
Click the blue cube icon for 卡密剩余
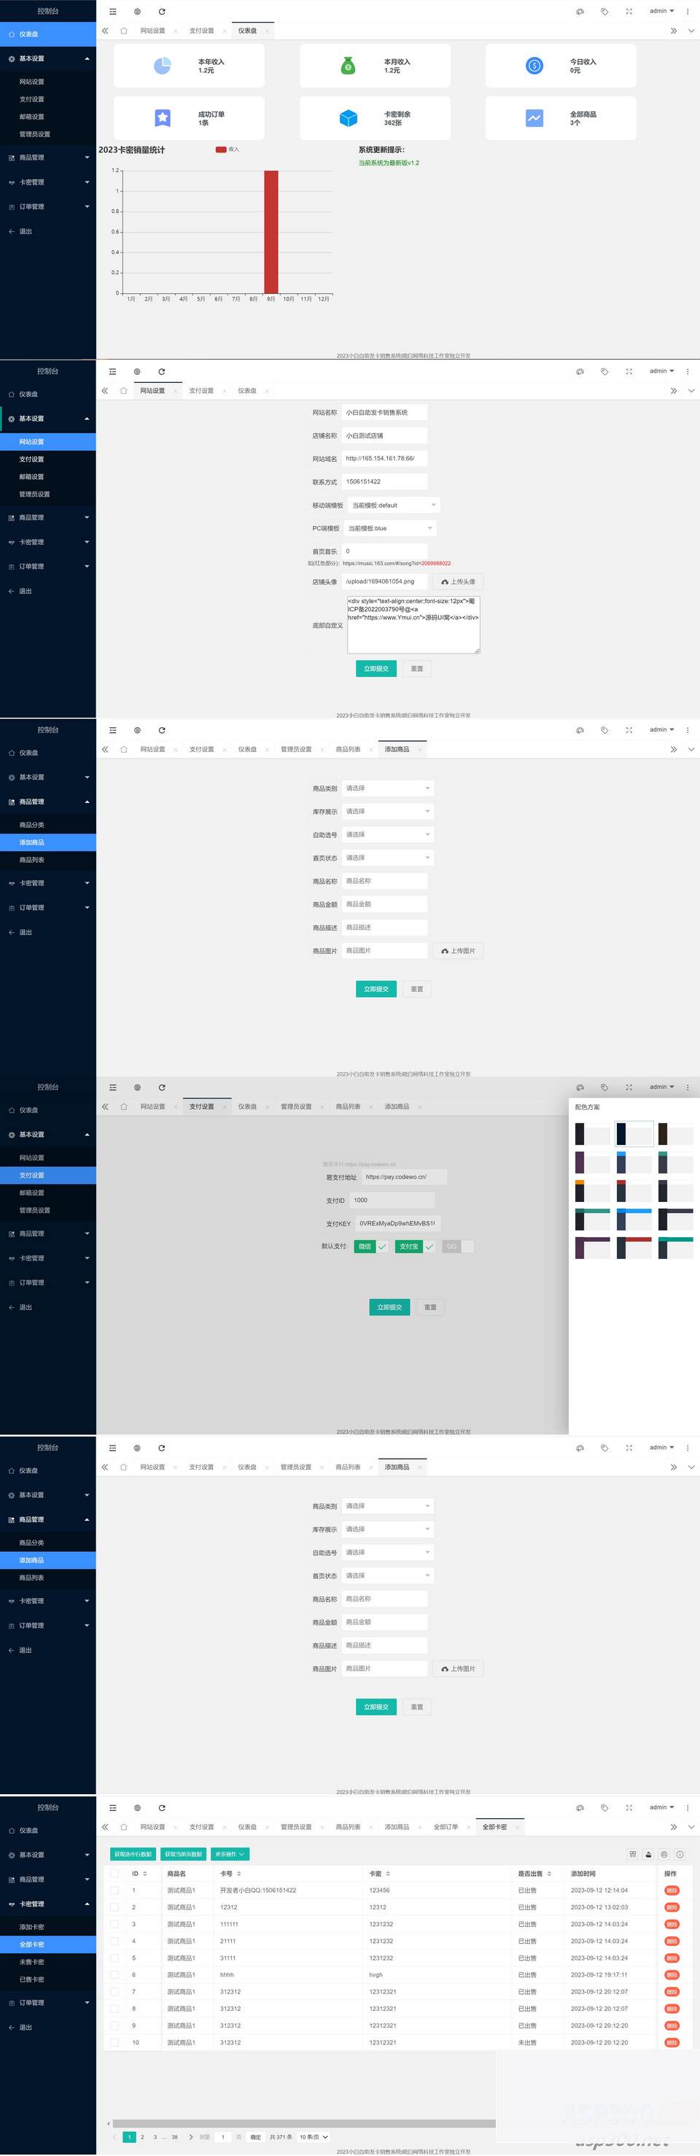[348, 119]
